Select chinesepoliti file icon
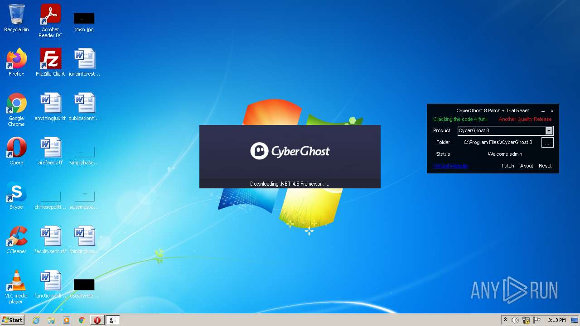 pos(50,200)
